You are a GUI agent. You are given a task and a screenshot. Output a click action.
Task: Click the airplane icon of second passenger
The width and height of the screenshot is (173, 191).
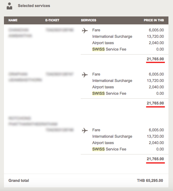tap(85, 75)
